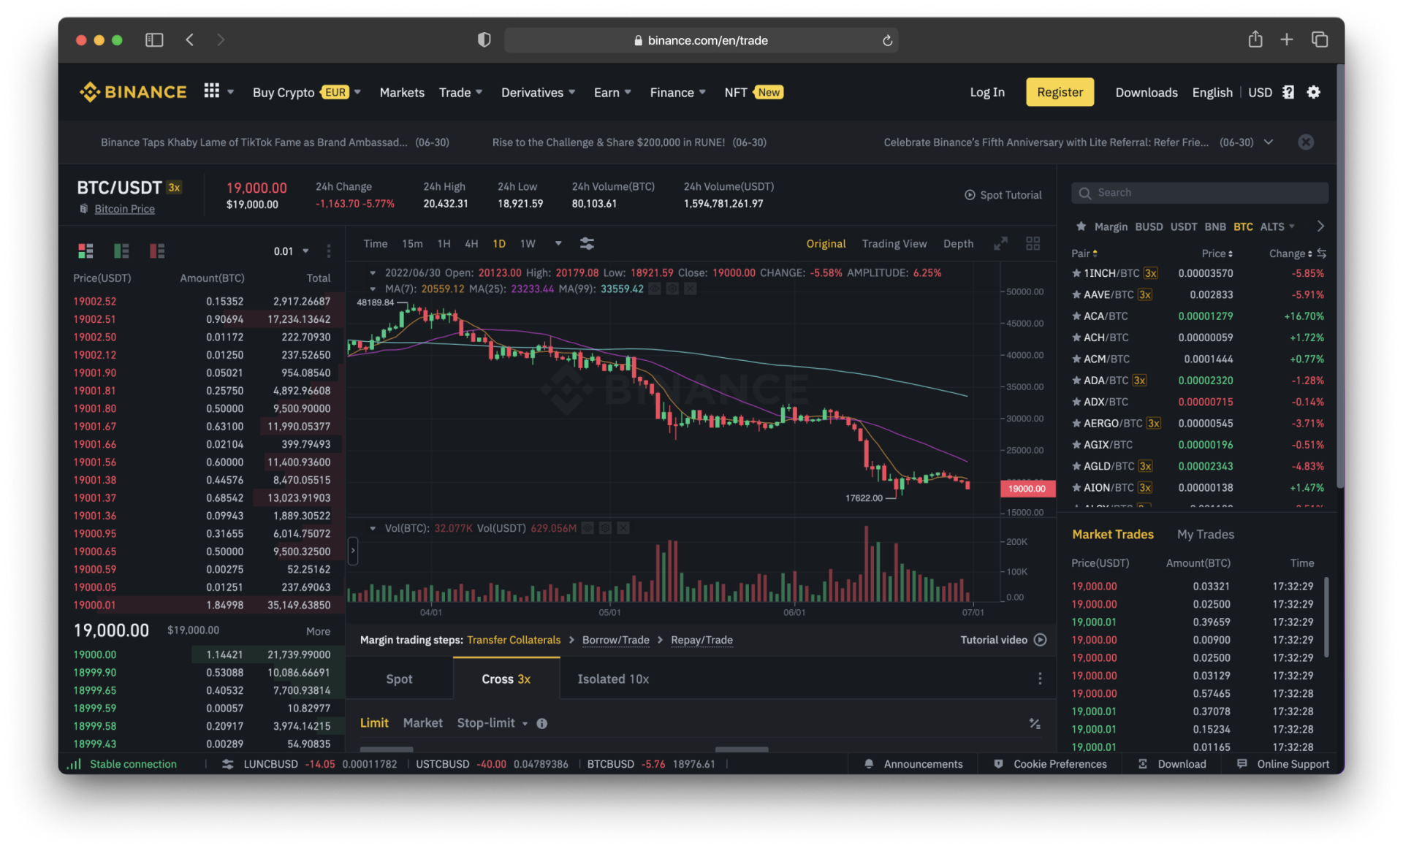Click the market trades panel scrollbar
Image resolution: width=1403 pixels, height=851 pixels.
pos(1326,617)
